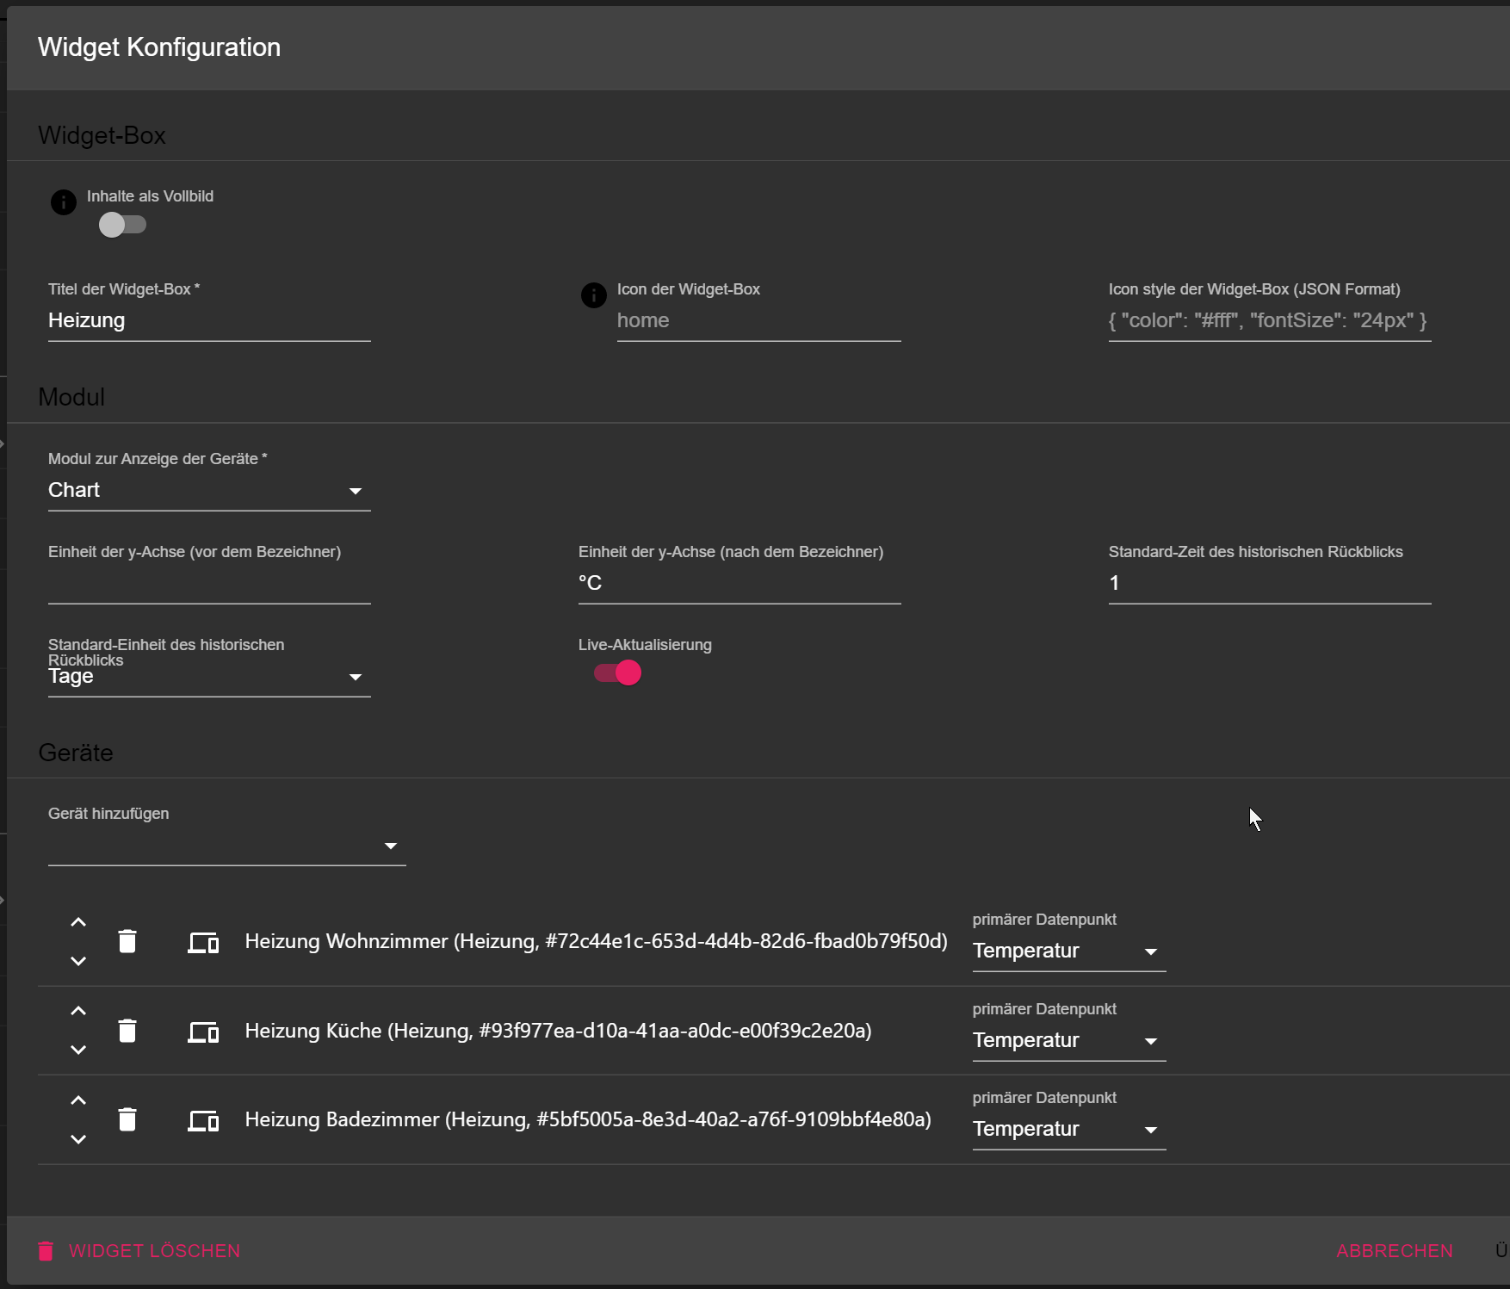Edit Titel der Widget-Box field Heizung

[209, 321]
